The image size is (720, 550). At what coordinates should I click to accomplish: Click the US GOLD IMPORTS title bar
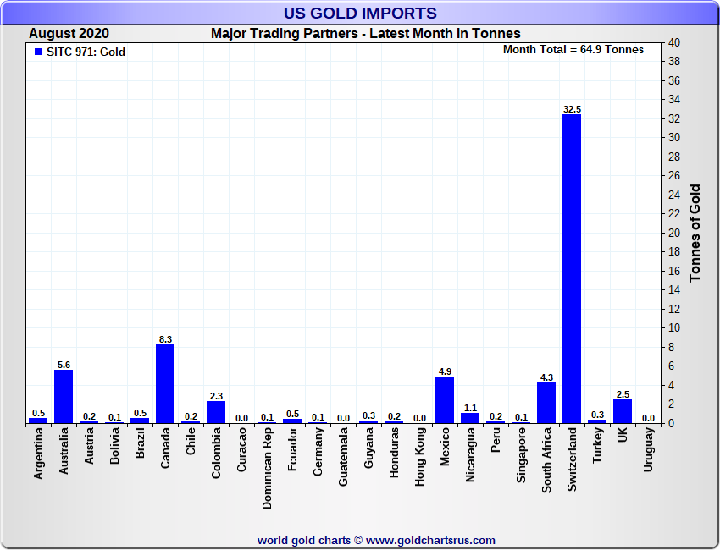coord(360,13)
